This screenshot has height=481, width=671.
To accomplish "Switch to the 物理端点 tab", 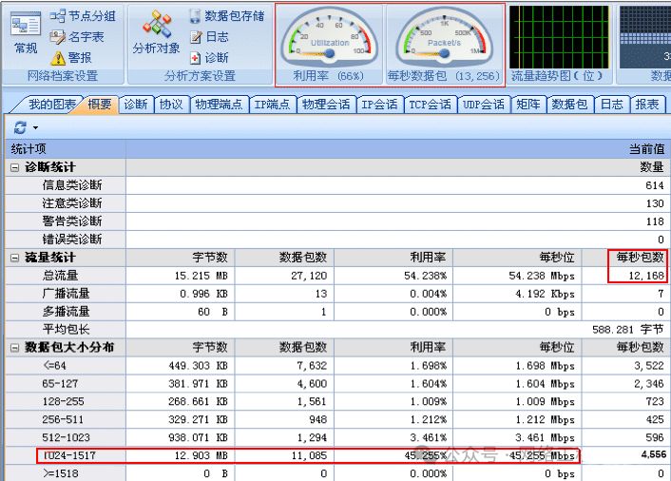I will [x=219, y=104].
